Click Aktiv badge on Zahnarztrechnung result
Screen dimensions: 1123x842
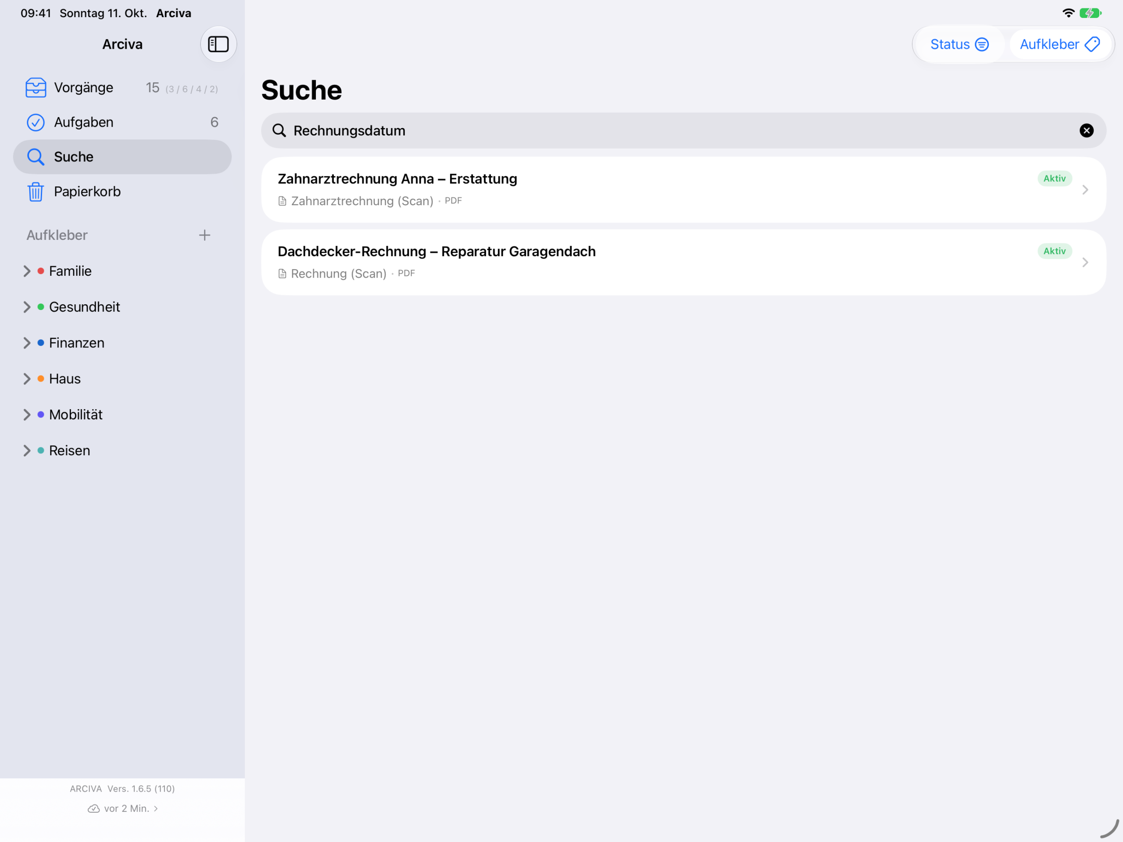tap(1055, 178)
